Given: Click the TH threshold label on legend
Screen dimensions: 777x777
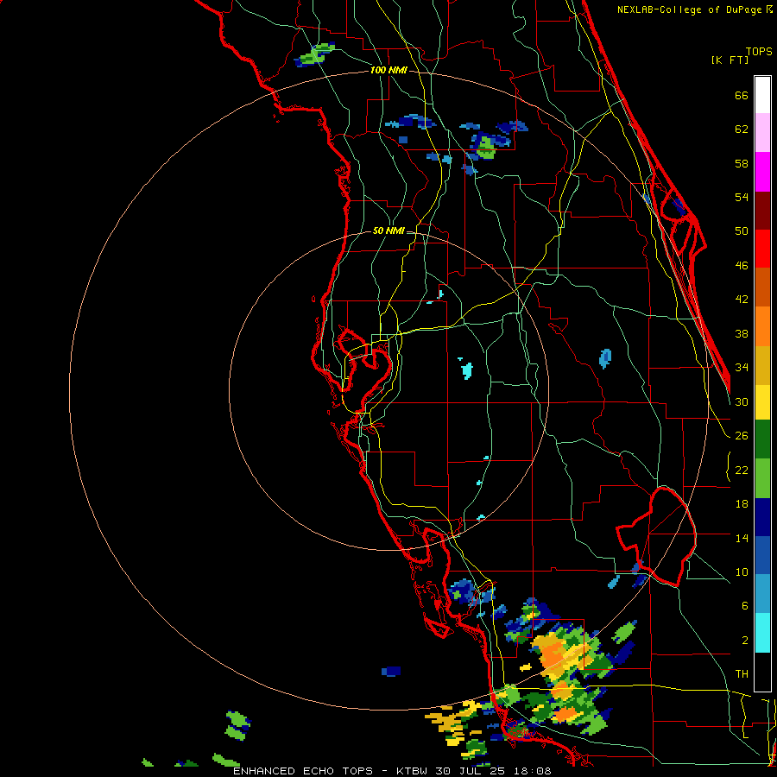Looking at the screenshot, I should click(x=742, y=674).
